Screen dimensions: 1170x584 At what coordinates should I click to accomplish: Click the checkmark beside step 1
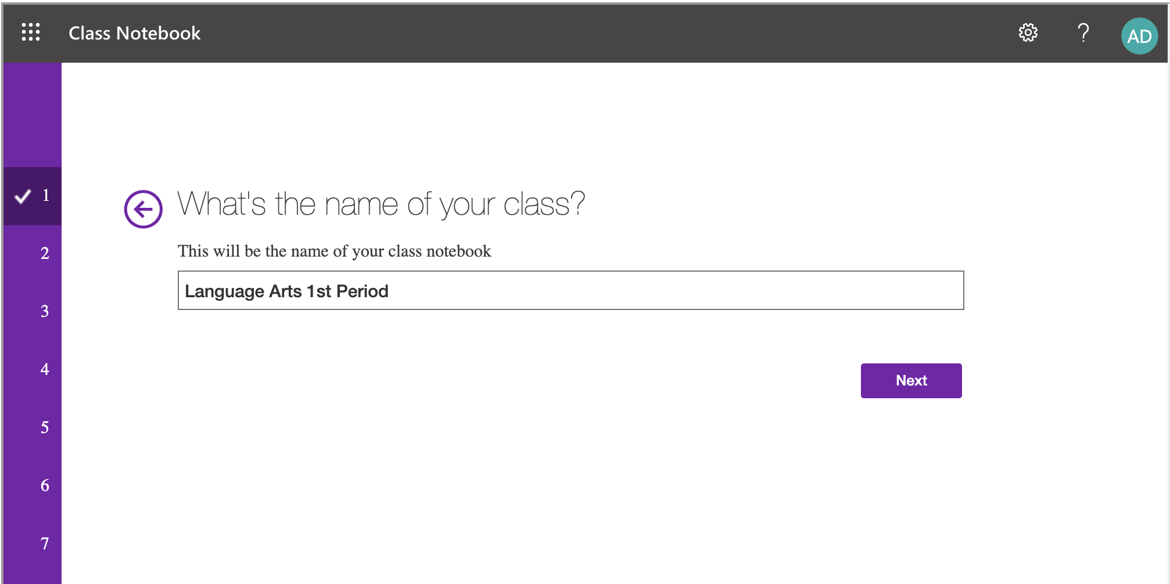tap(23, 196)
